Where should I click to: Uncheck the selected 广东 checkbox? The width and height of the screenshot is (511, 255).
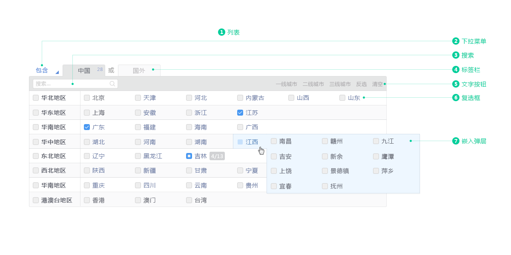tap(87, 127)
